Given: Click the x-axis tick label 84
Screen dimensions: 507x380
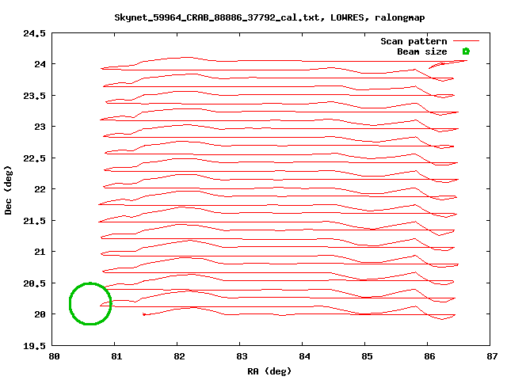Looking at the screenshot, I should 304,356.
